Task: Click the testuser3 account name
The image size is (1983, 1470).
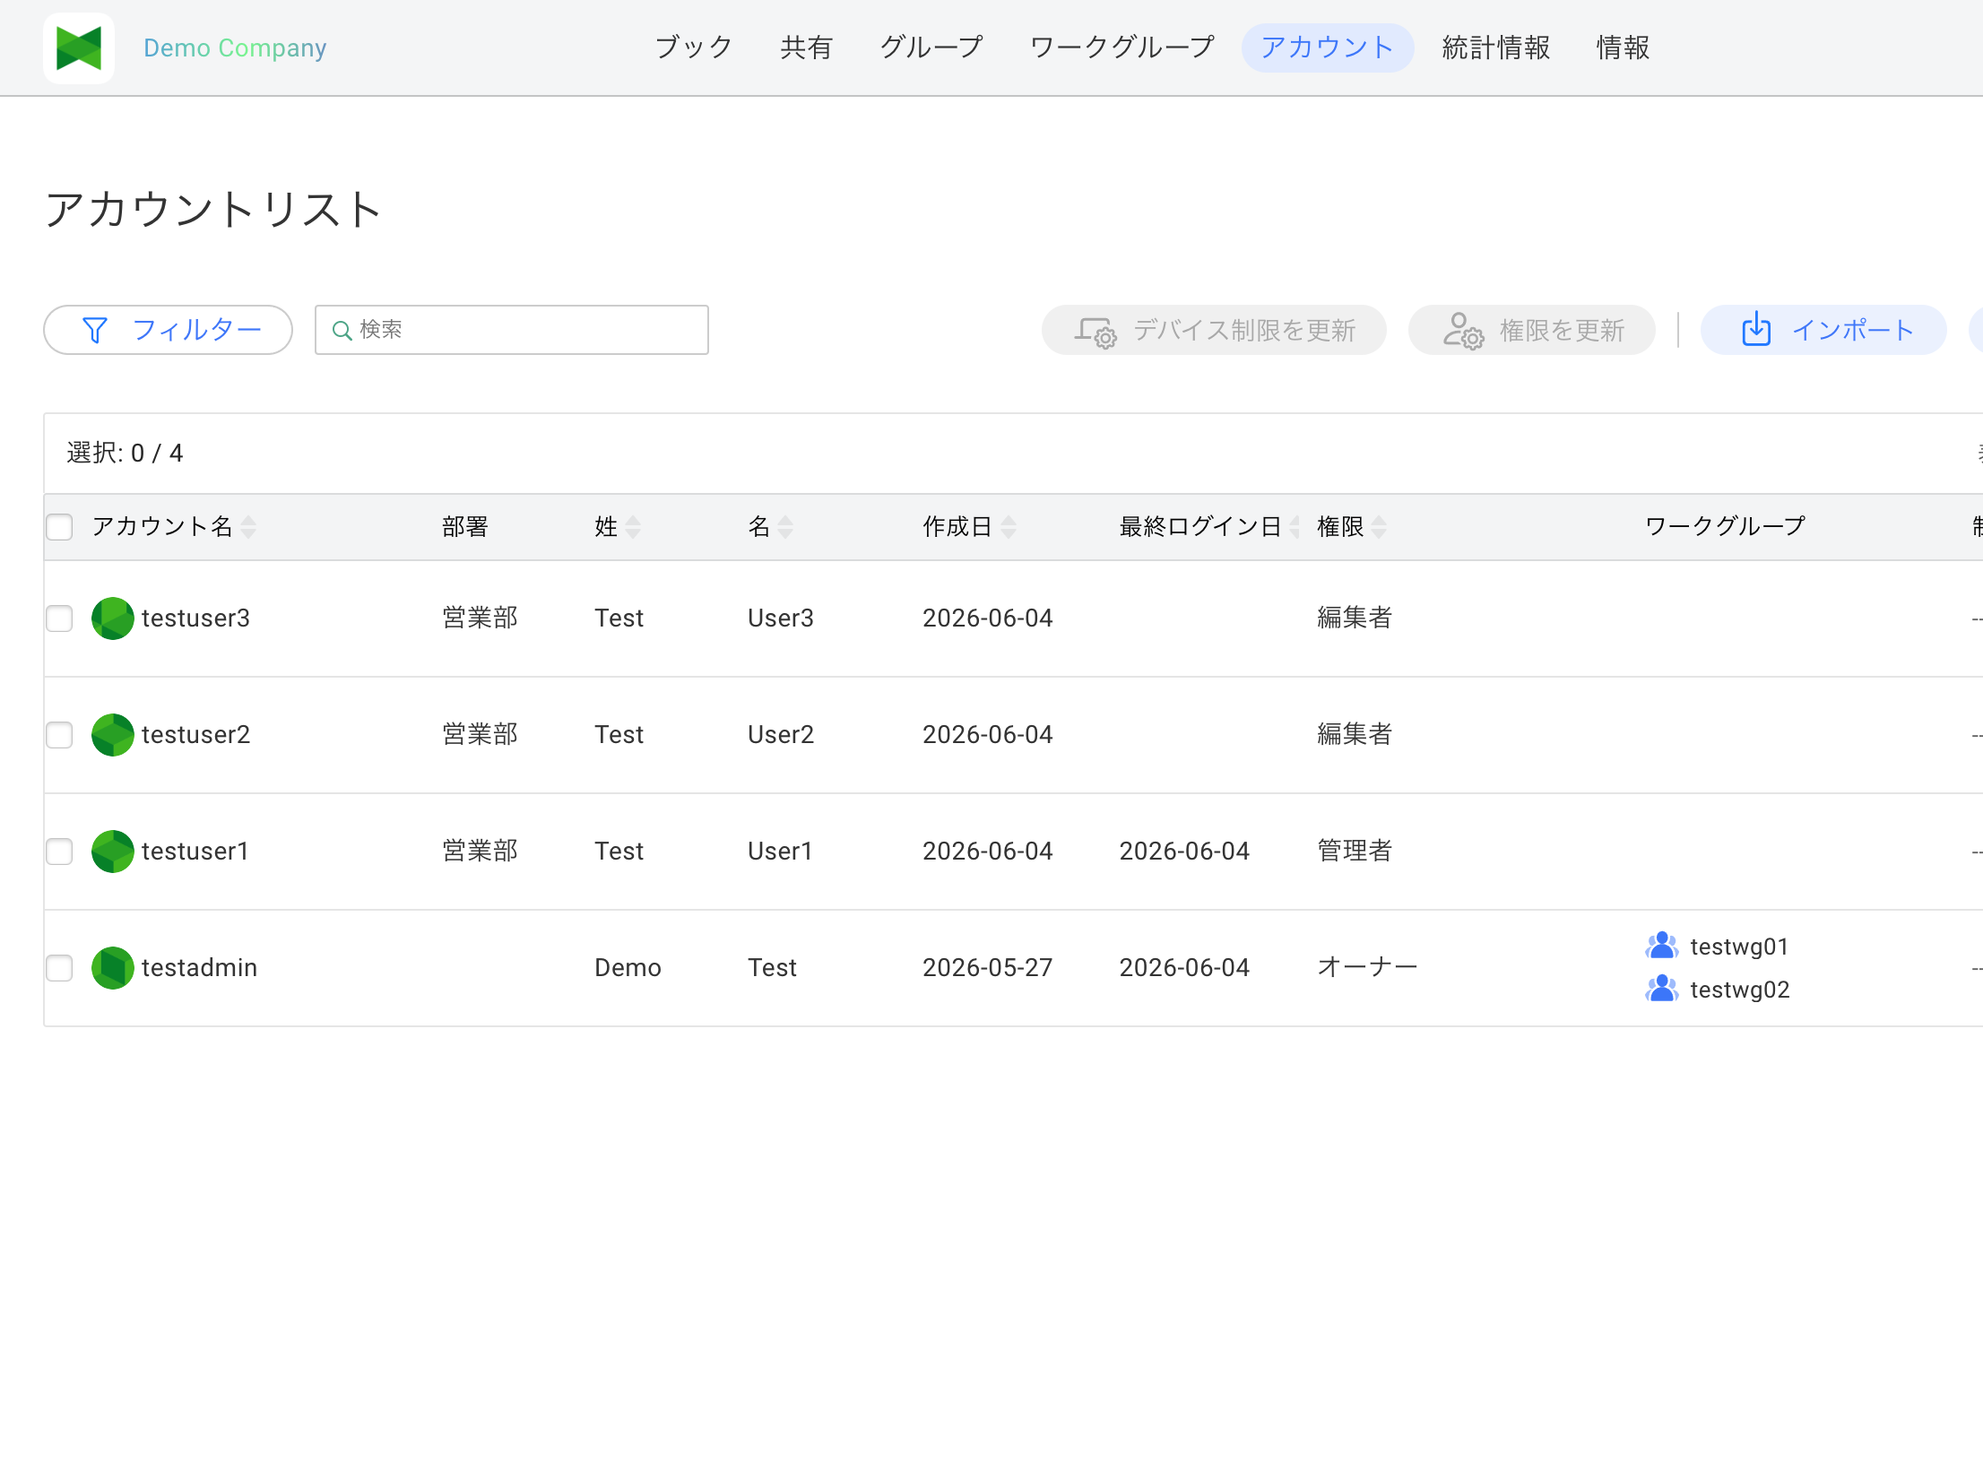Action: 195,618
